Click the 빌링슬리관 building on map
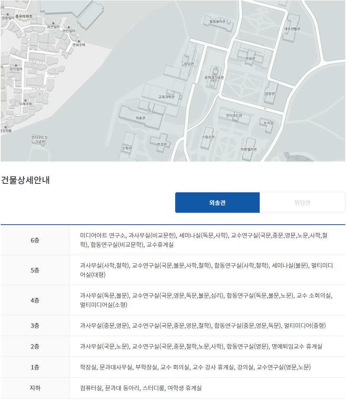The width and height of the screenshot is (346, 404). [217, 22]
